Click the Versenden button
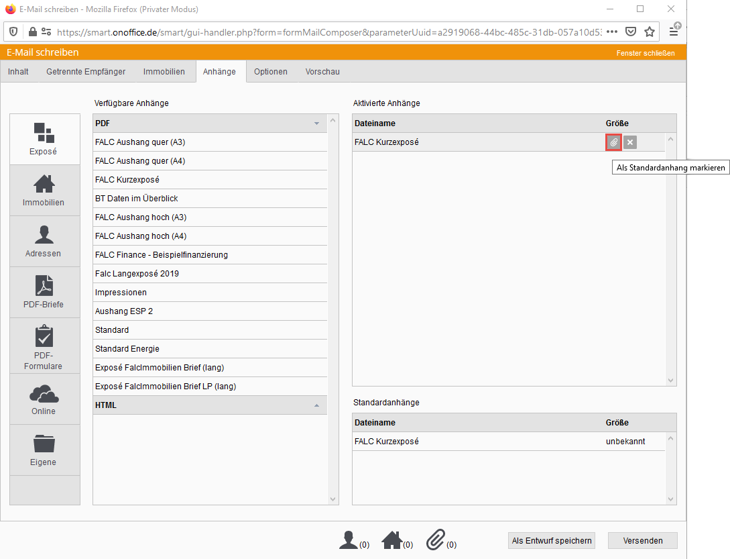 642,541
